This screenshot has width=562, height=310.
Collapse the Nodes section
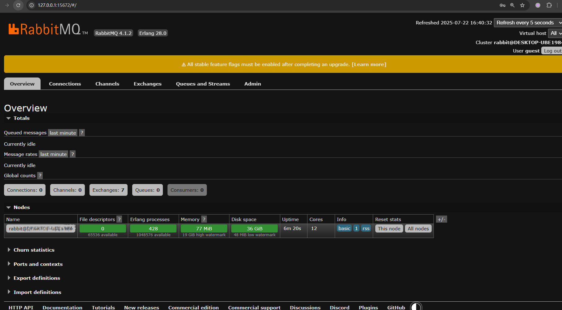(18, 207)
